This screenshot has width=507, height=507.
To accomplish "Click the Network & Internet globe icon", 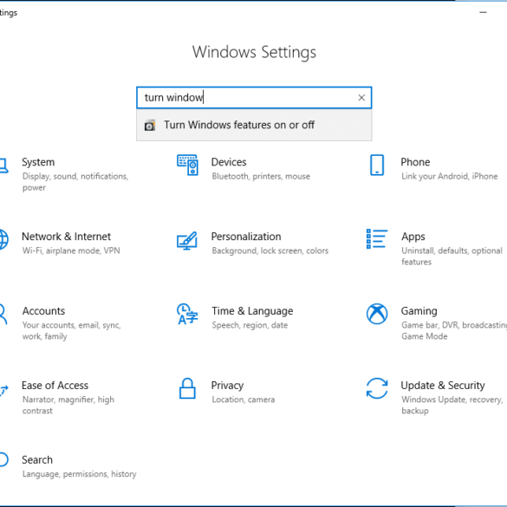I will click(x=3, y=239).
